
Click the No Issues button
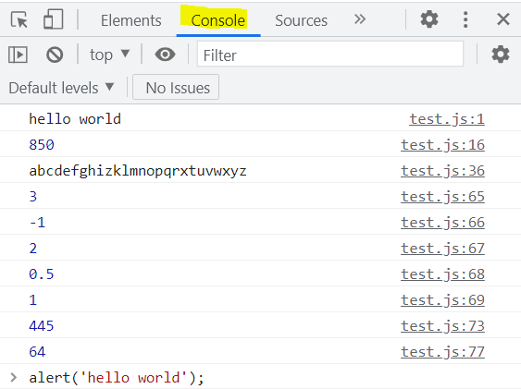[176, 87]
